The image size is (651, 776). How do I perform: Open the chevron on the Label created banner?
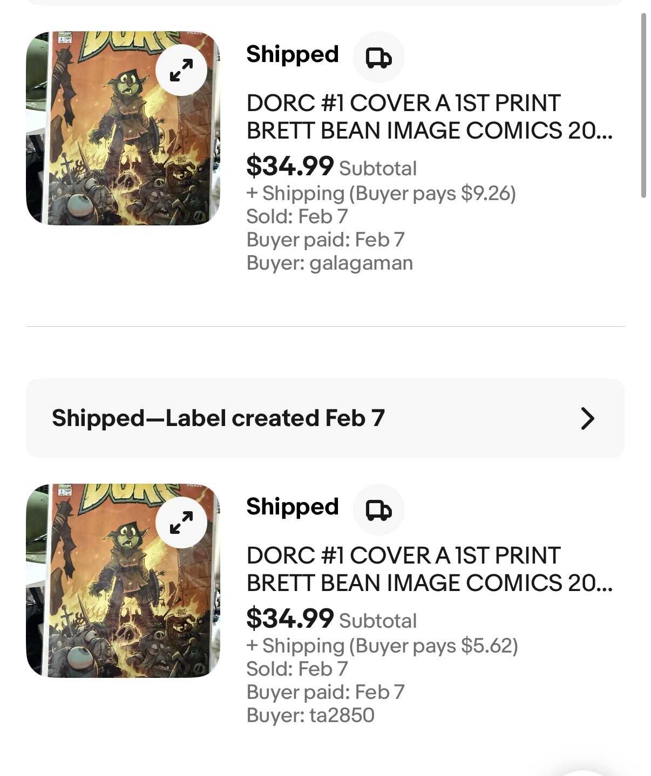(x=587, y=418)
